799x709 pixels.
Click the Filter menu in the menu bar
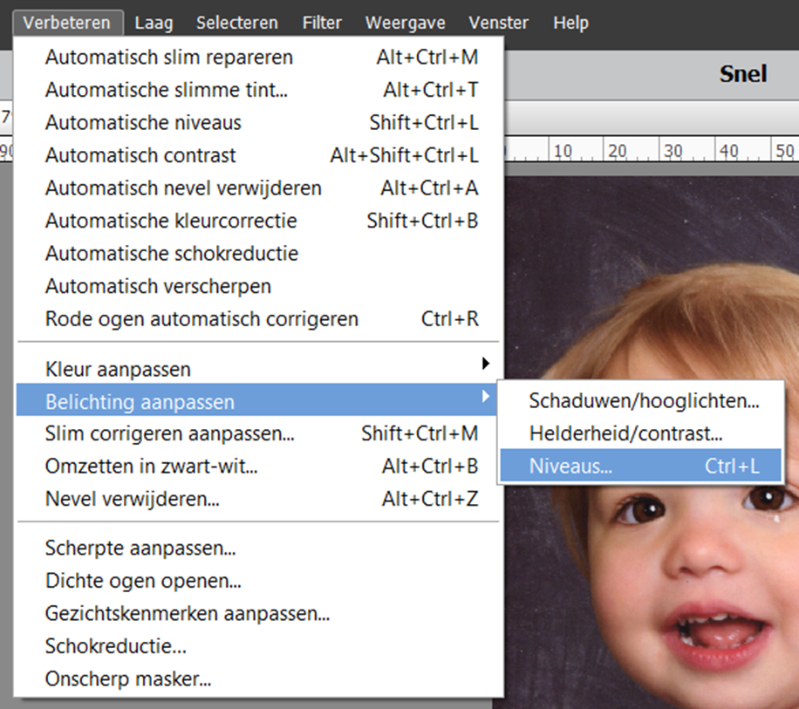[321, 23]
